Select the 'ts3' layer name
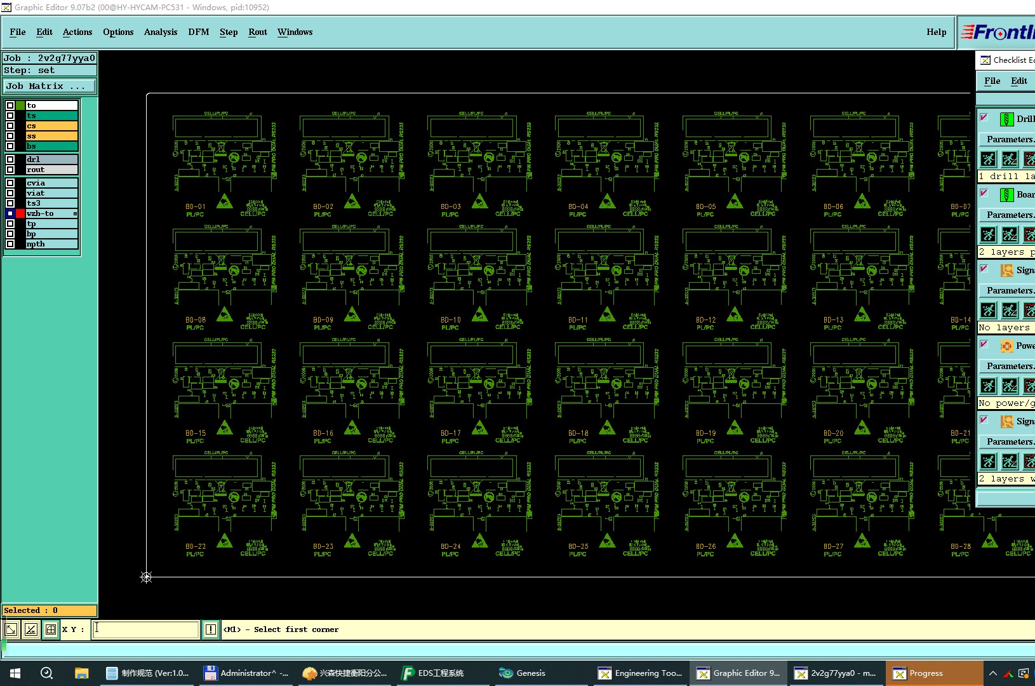 (x=52, y=203)
